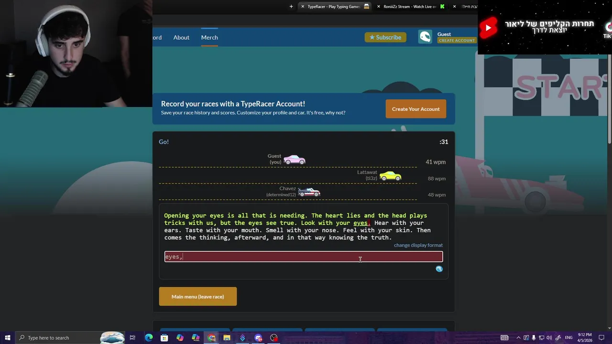
Task: Click change display format link
Action: click(x=418, y=245)
